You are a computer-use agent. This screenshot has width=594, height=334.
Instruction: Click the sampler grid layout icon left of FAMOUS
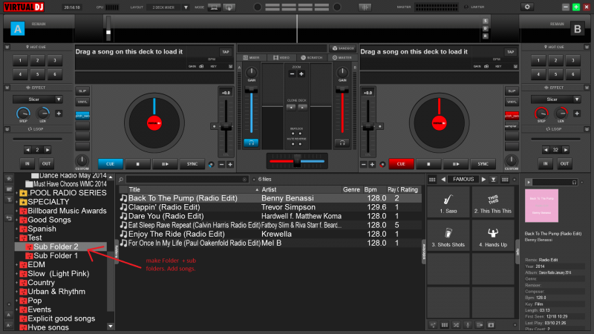click(432, 180)
